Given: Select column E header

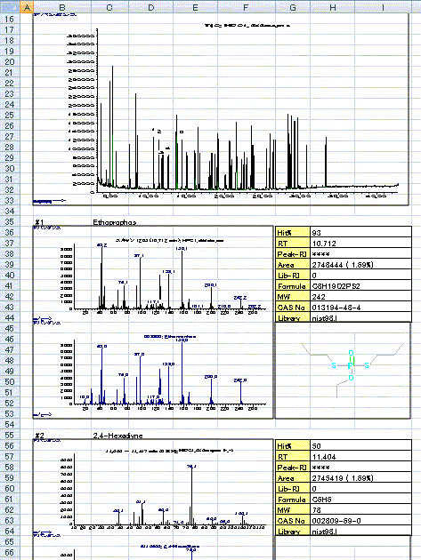Looking at the screenshot, I should (x=195, y=7).
